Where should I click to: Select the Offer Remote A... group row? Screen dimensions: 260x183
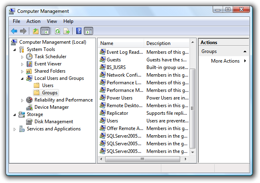click(144, 128)
